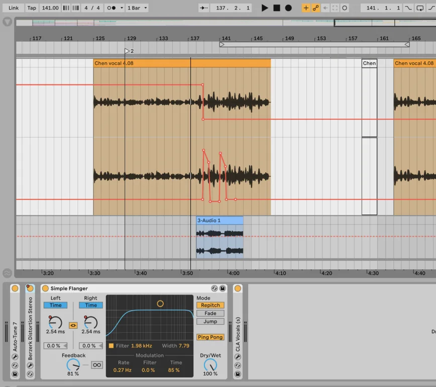436x387 pixels.
Task: Click the Feedback knob at 81 %
Action: 73,365
